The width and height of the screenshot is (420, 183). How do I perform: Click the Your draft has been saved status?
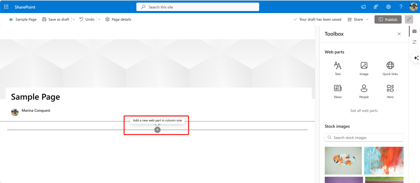click(x=317, y=19)
